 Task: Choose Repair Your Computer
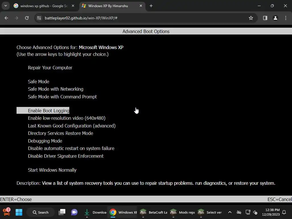click(x=50, y=68)
